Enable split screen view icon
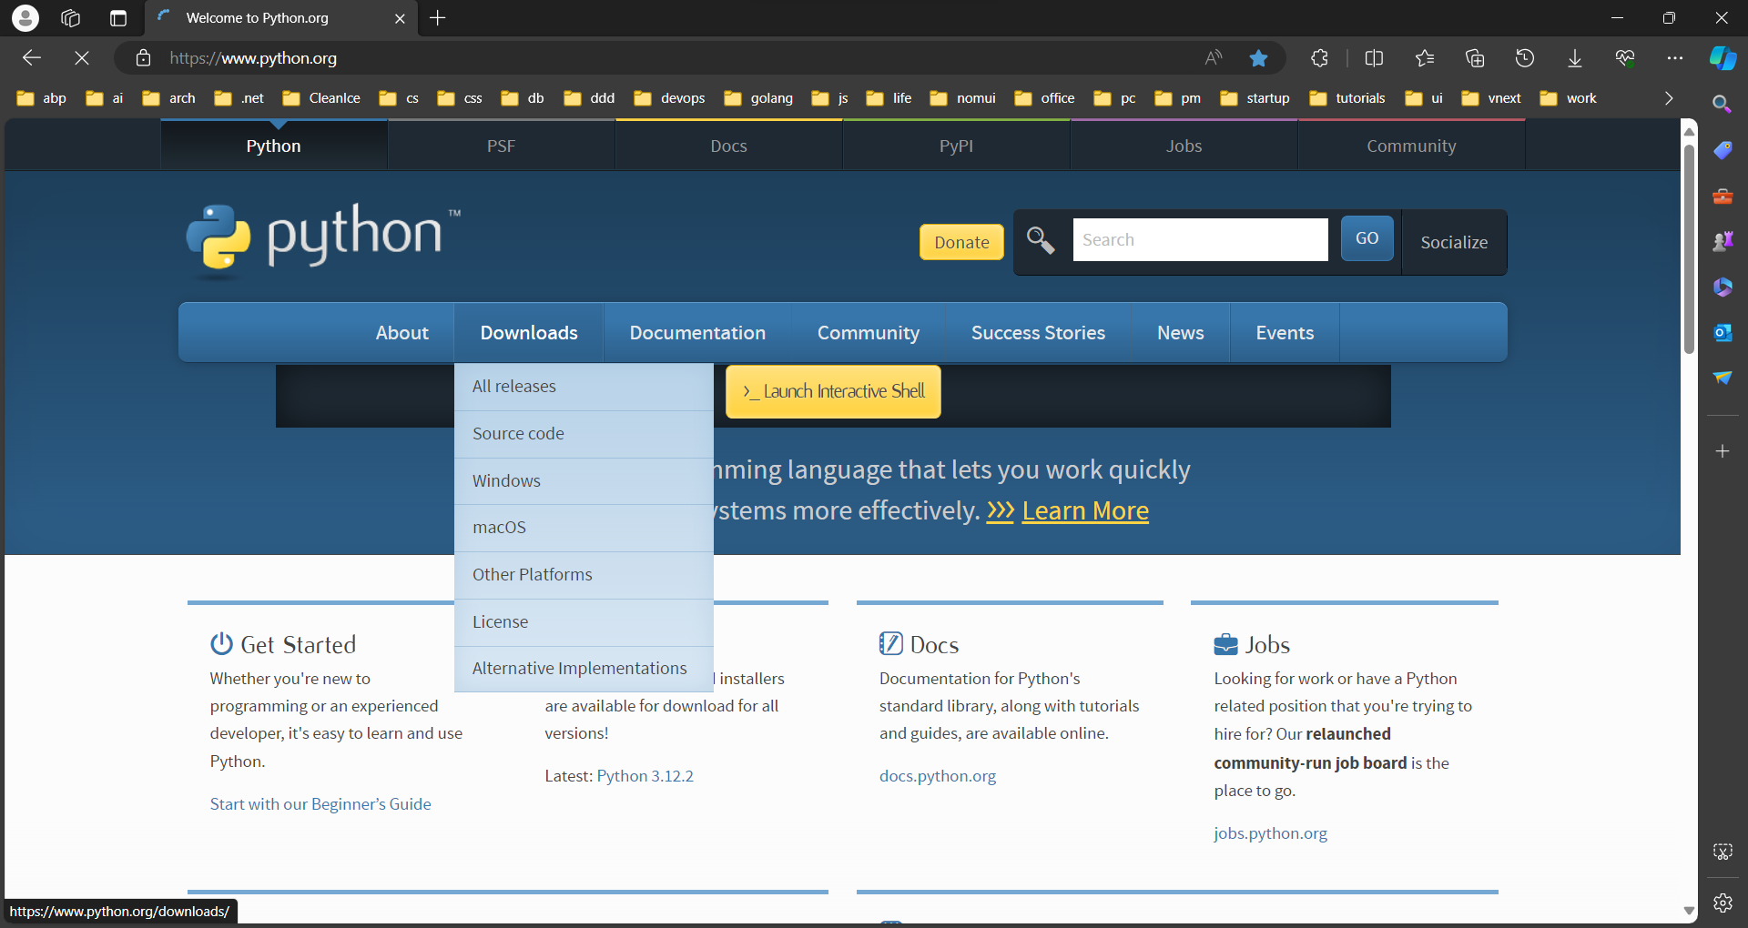The image size is (1748, 928). [x=1375, y=58]
